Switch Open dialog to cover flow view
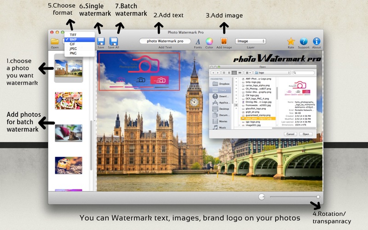Image resolution: width=368 pixels, height=230 pixels. click(x=240, y=73)
